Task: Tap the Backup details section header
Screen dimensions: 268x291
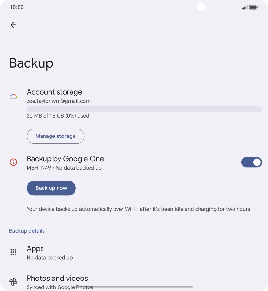Action: [x=27, y=231]
